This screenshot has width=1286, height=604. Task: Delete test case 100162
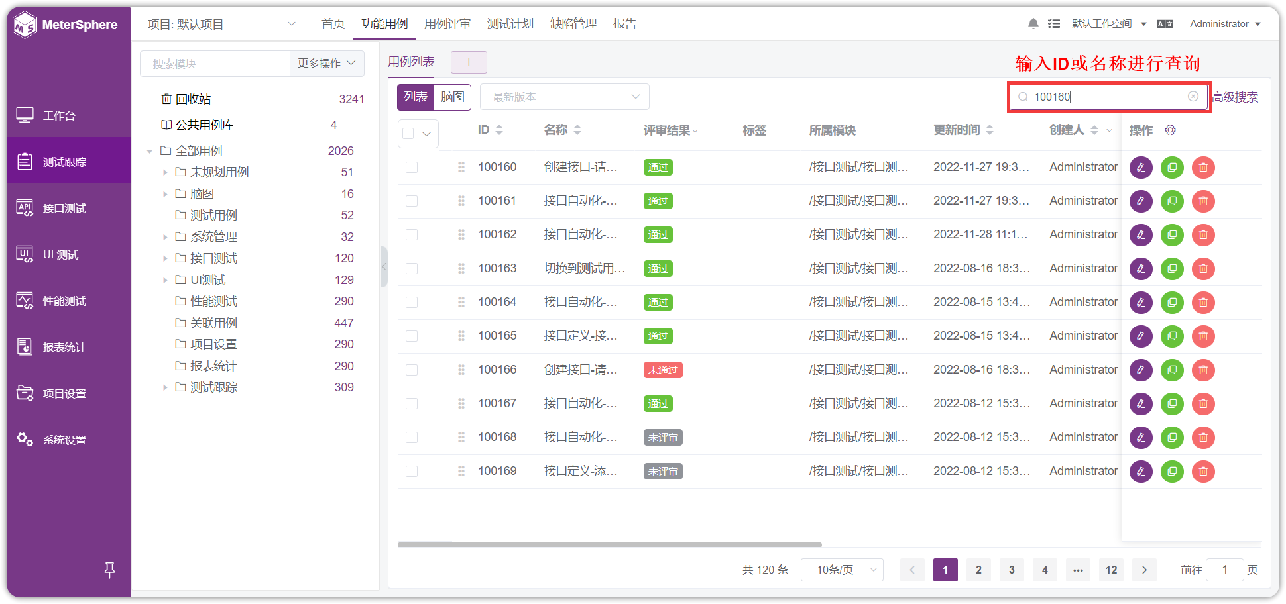pyautogui.click(x=1203, y=235)
